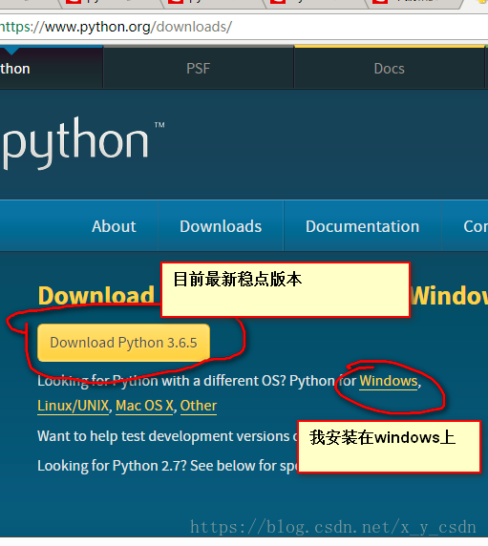Click the Download Python 3.6.5 button
Viewport: 488px width, 546px height.
click(x=123, y=343)
